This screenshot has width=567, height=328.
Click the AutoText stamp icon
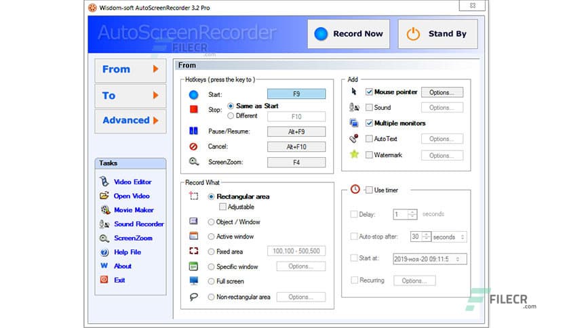click(354, 138)
